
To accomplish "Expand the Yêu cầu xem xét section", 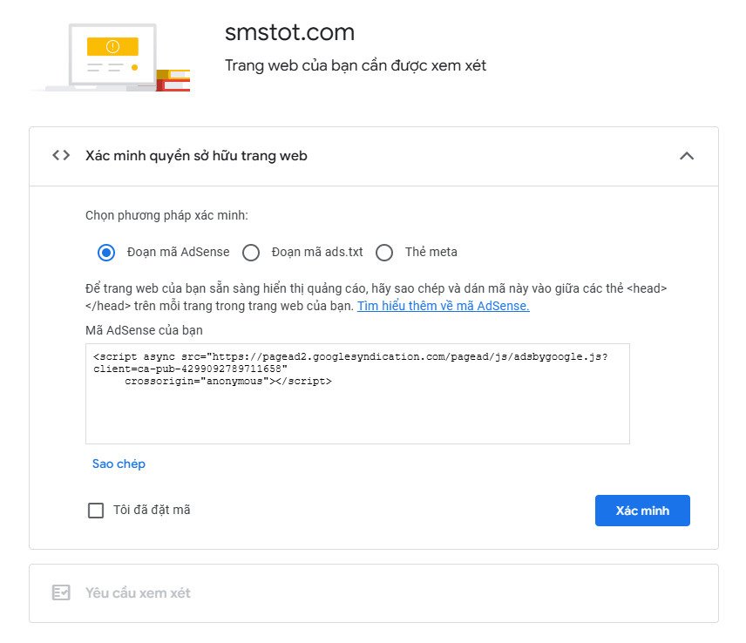I will [138, 592].
